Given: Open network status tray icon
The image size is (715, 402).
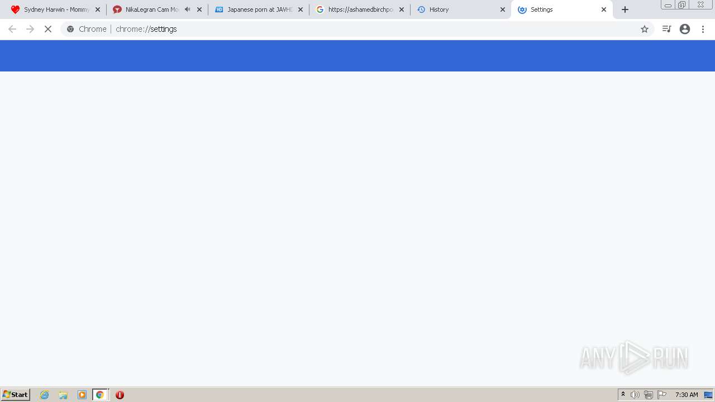Looking at the screenshot, I should [649, 395].
